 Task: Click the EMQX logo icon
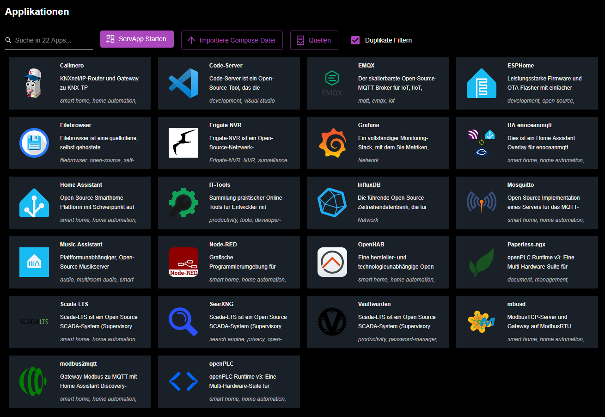(x=332, y=83)
